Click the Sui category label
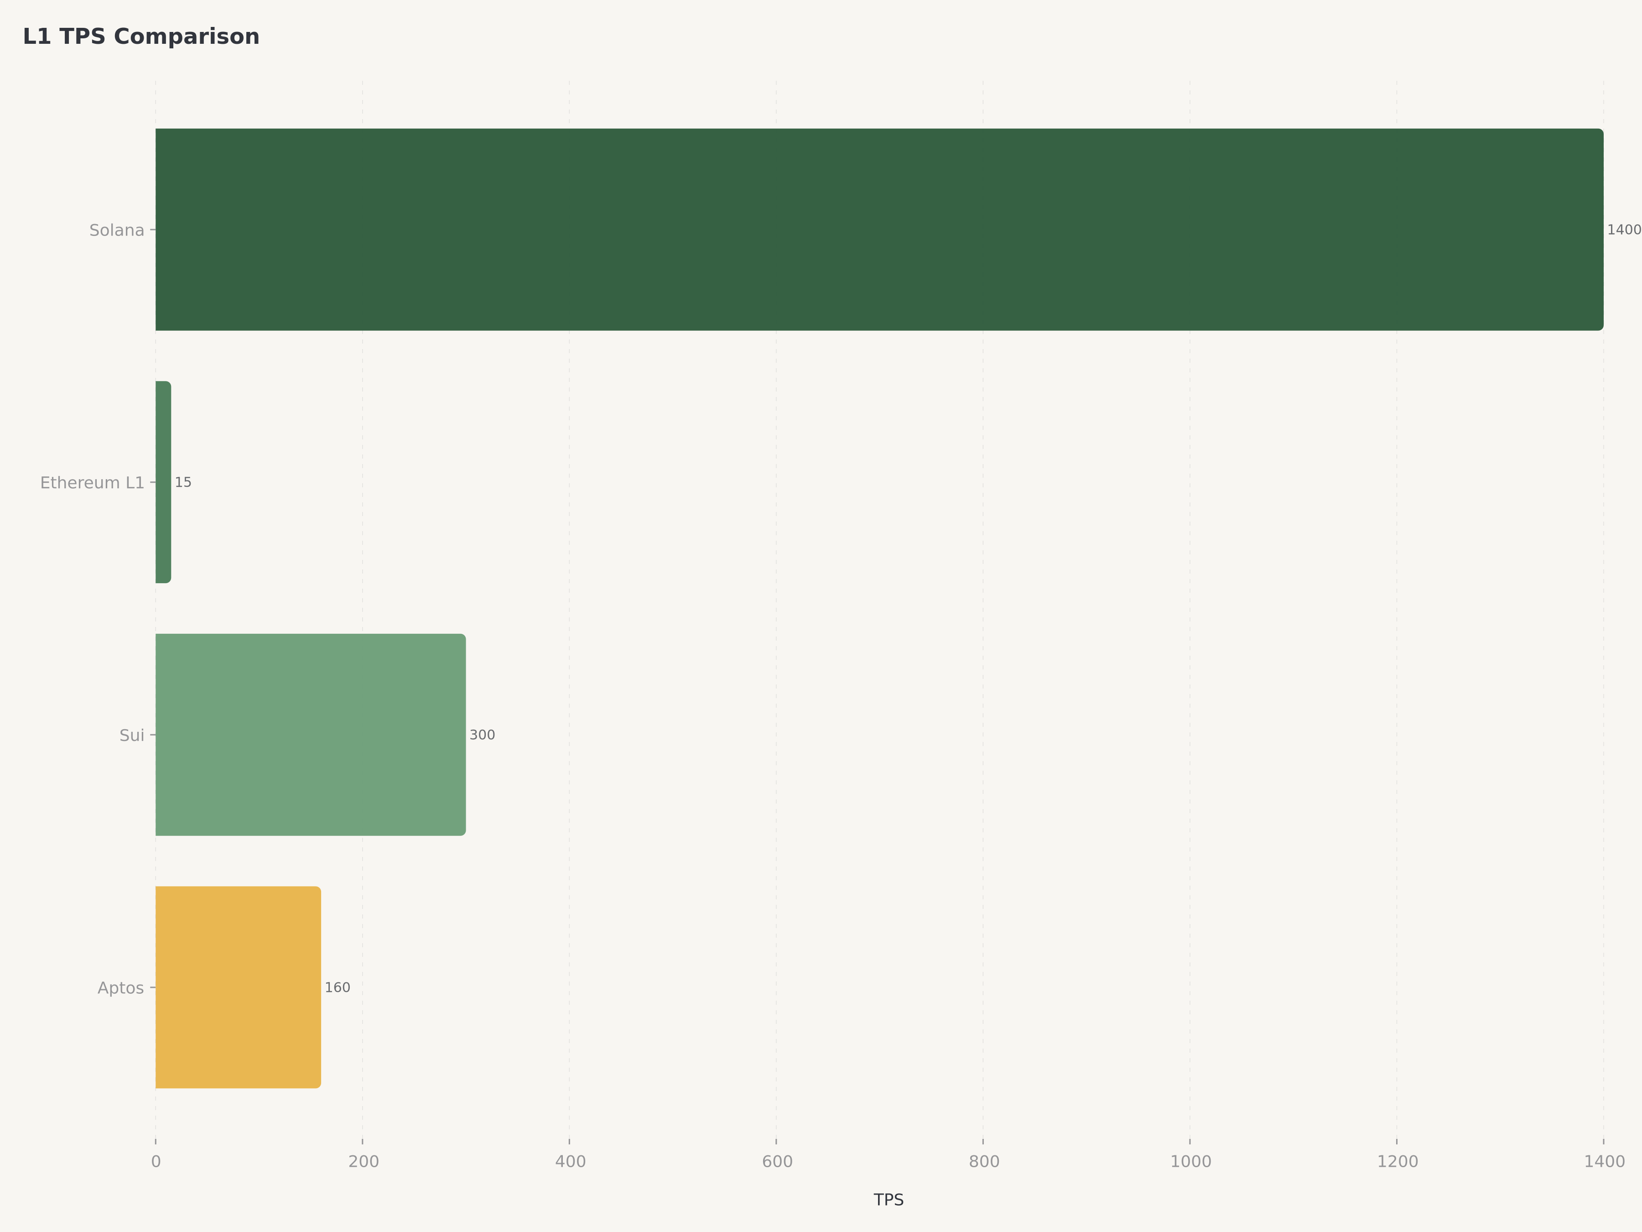 click(132, 735)
